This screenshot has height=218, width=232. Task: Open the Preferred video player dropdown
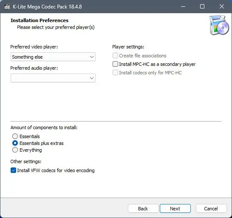pyautogui.click(x=53, y=57)
